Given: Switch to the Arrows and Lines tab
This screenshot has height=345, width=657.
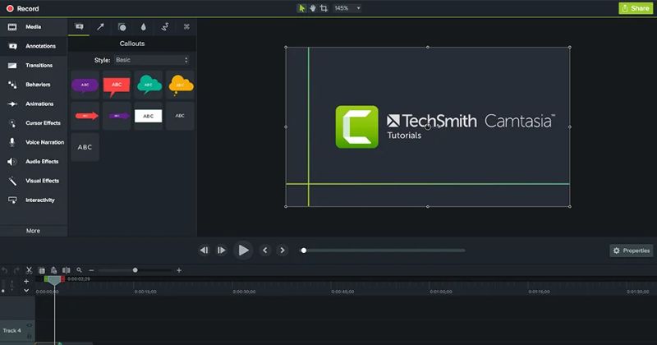Looking at the screenshot, I should (100, 27).
